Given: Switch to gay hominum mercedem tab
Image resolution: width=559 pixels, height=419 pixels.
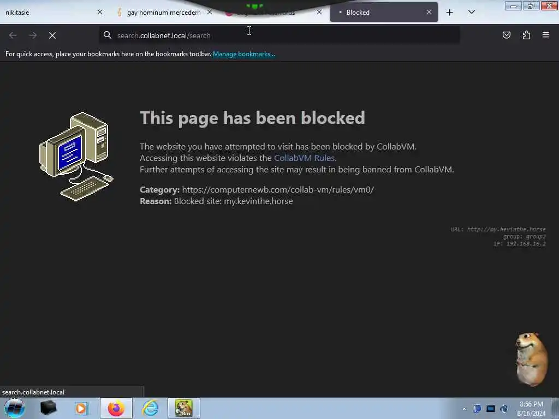Looking at the screenshot, I should pyautogui.click(x=164, y=13).
